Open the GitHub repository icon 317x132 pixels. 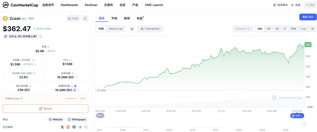pos(74,127)
